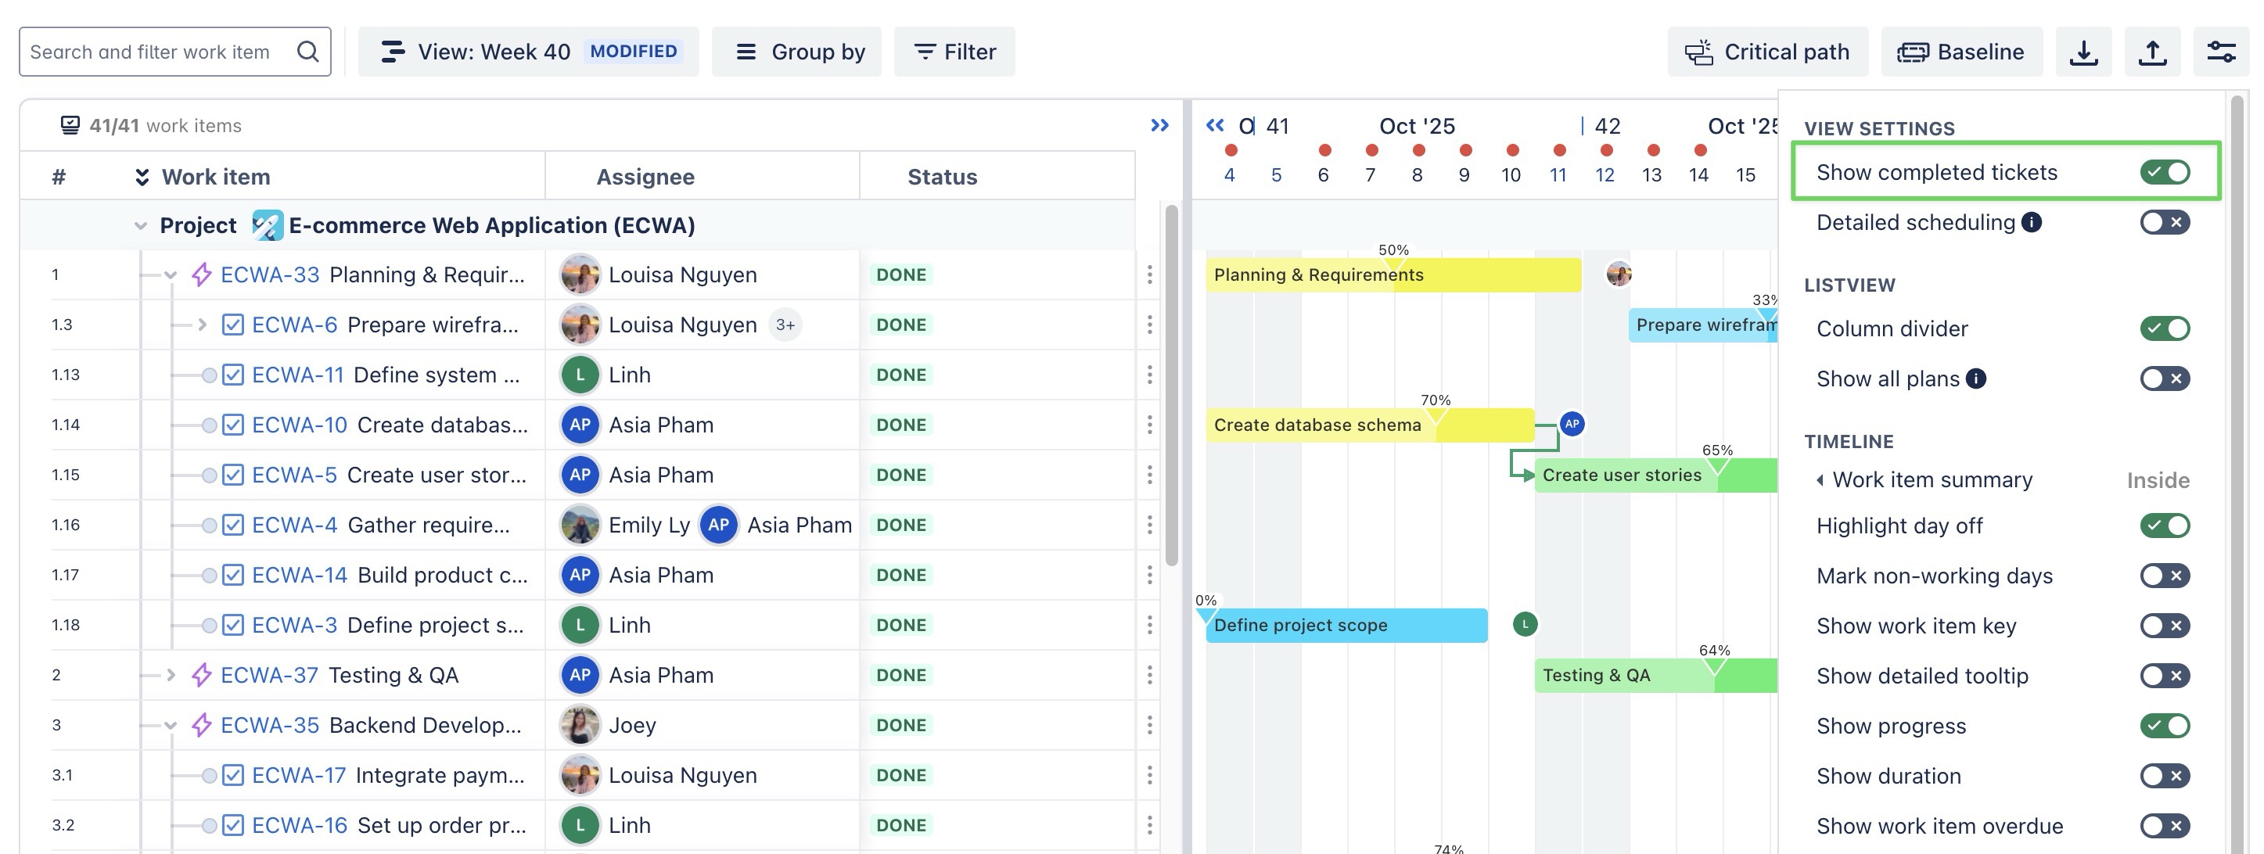Open the Filter menu
Image resolution: width=2264 pixels, height=854 pixels.
954,52
